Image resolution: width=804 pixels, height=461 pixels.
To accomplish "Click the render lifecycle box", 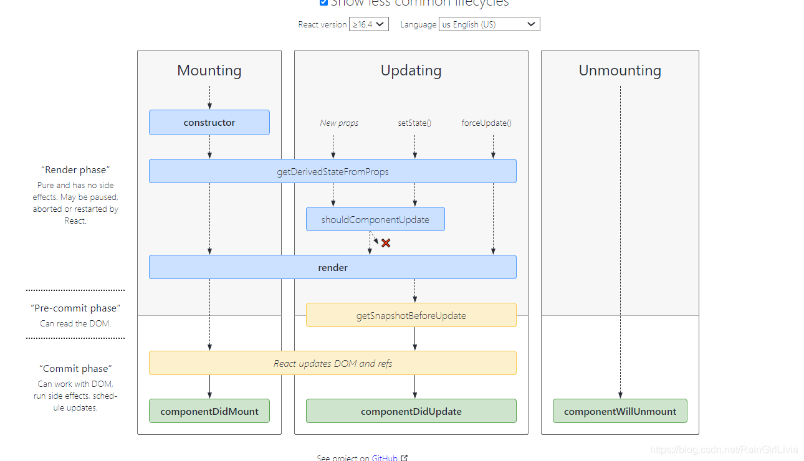I will point(332,267).
